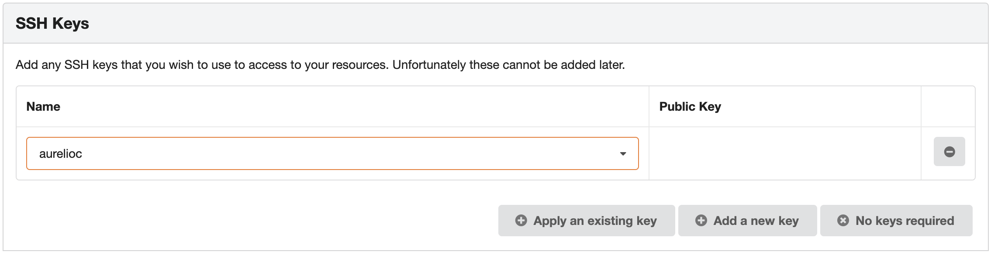991x255 pixels.
Task: Choose Add a new key
Action: click(x=747, y=221)
